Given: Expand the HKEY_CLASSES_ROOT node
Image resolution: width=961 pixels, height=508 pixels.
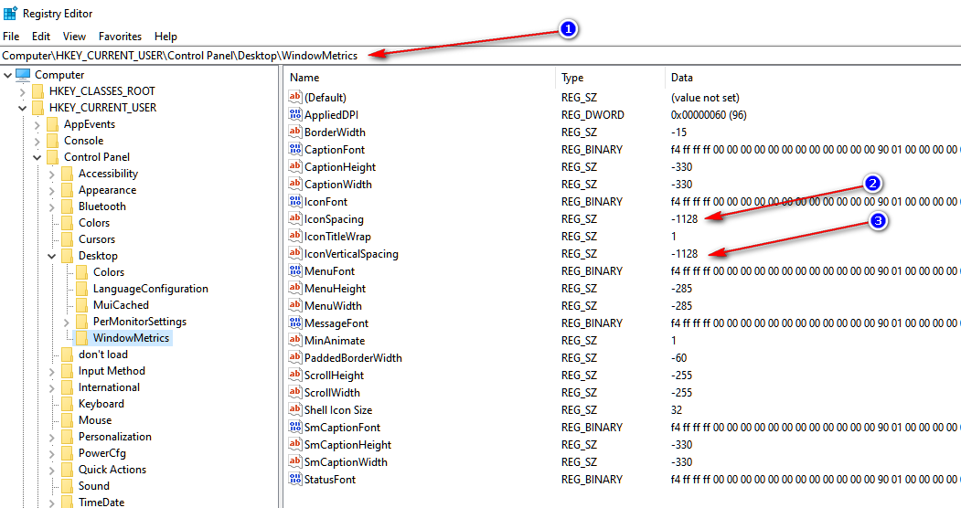Looking at the screenshot, I should (x=23, y=91).
